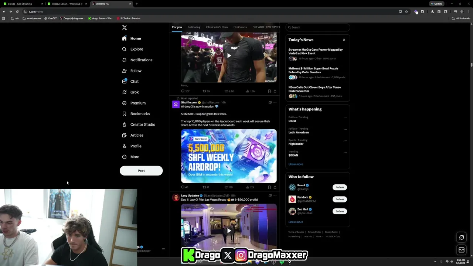Show more under Who to follow
Viewport: 473px width, 266px height.
(296, 222)
